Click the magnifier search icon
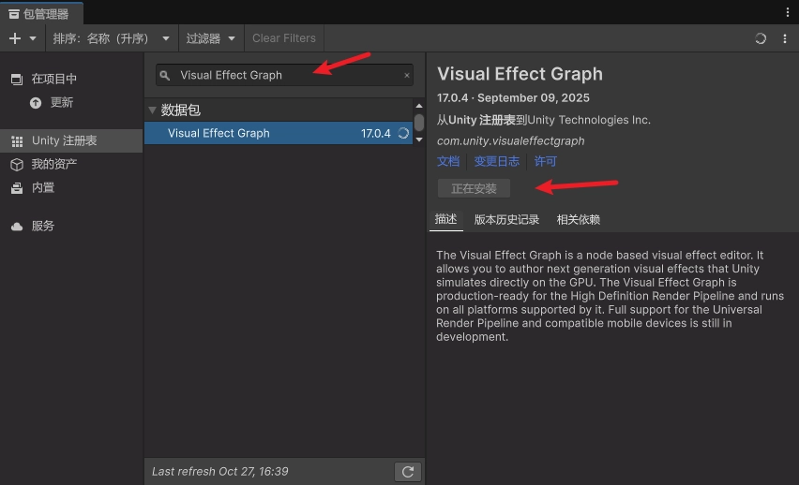The image size is (799, 485). pos(165,75)
